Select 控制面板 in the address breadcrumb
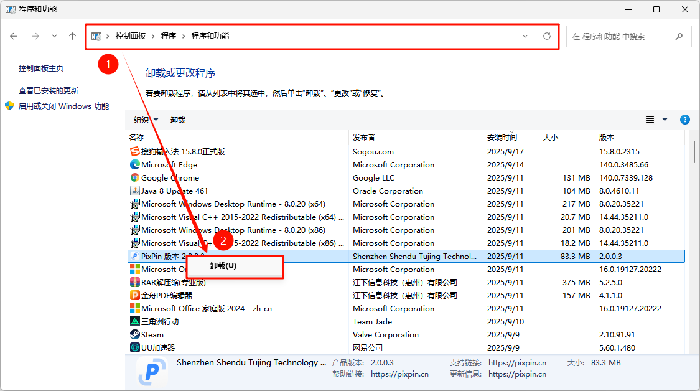Image resolution: width=700 pixels, height=391 pixels. tap(131, 35)
